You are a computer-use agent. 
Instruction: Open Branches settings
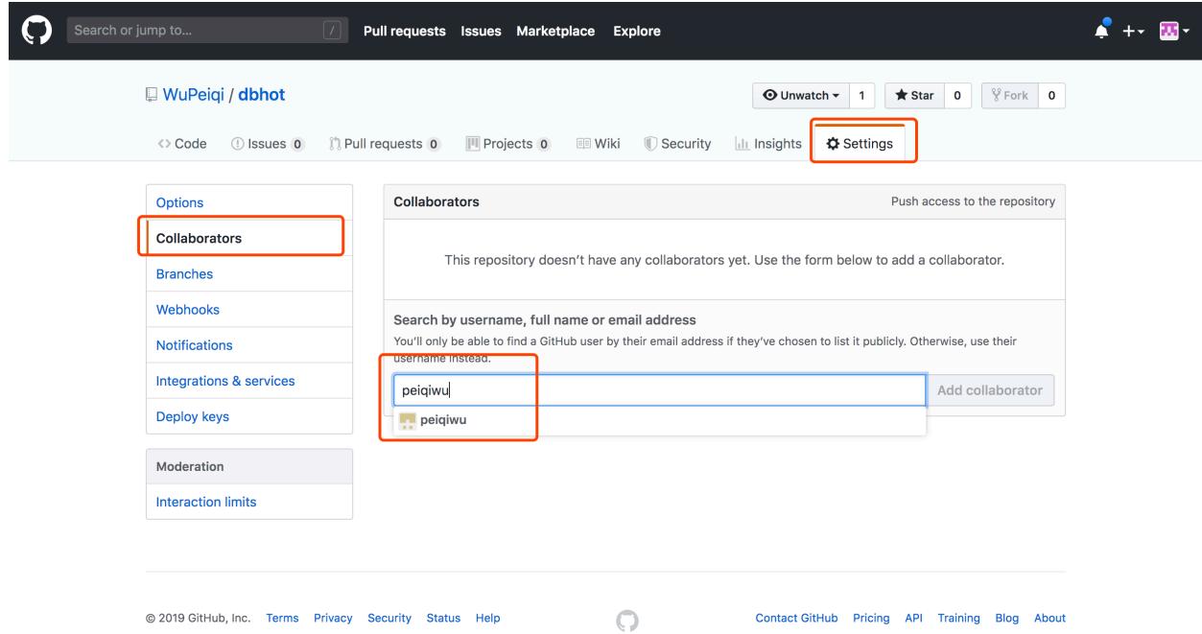[249, 273]
